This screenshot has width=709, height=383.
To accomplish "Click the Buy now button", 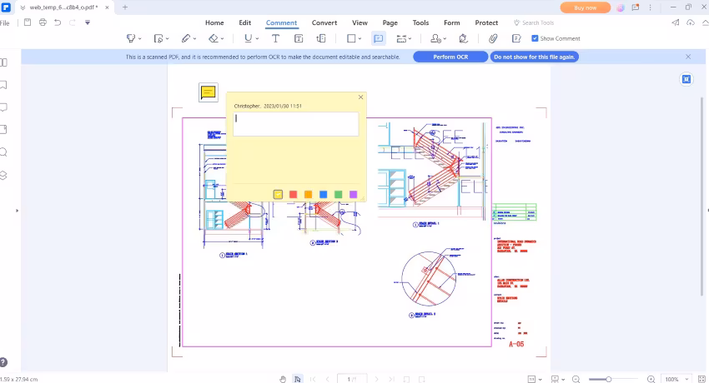I will [x=585, y=7].
